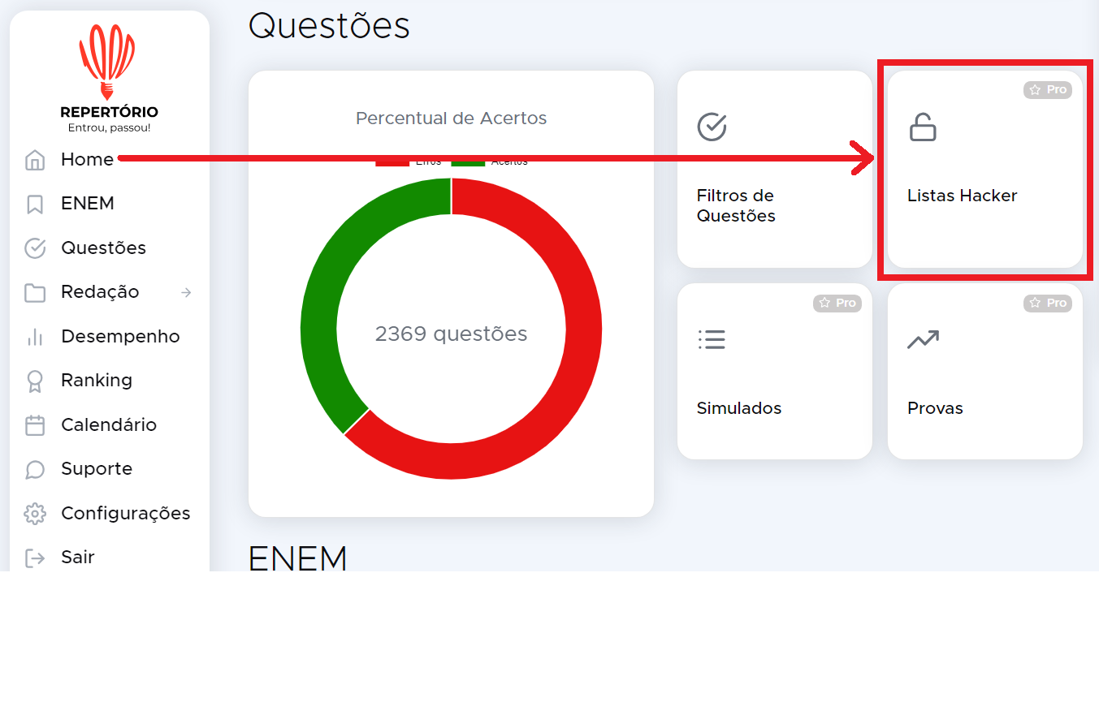This screenshot has width=1099, height=715.
Task: Click the Configurações gear icon
Action: click(35, 514)
